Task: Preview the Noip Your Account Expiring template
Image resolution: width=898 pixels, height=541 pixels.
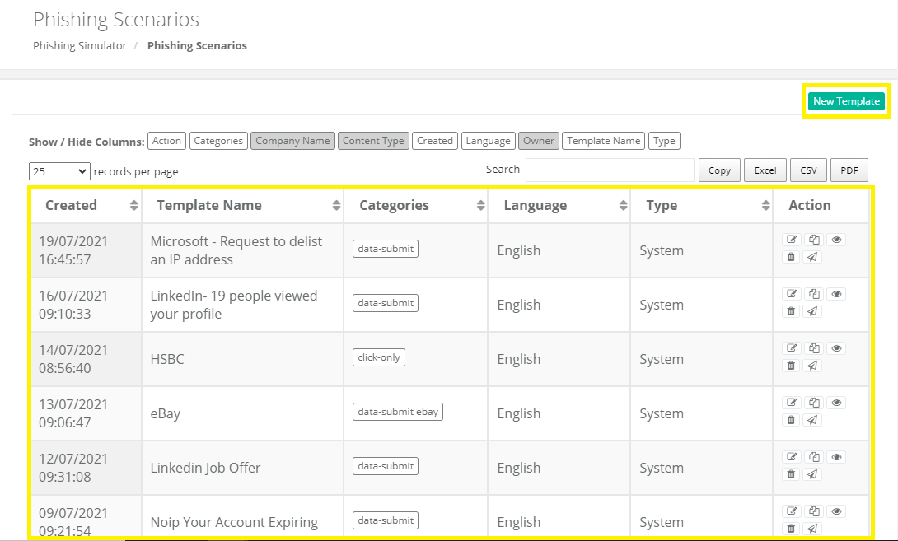Action: click(x=836, y=512)
